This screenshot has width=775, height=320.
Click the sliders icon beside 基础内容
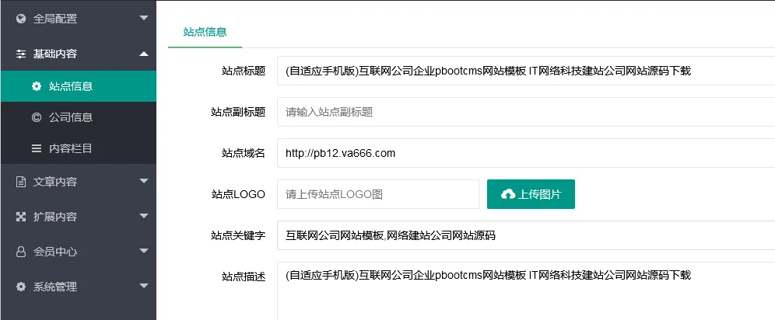[x=21, y=54]
